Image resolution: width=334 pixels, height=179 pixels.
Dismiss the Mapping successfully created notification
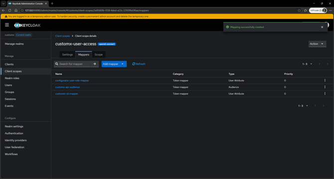[x=322, y=27]
